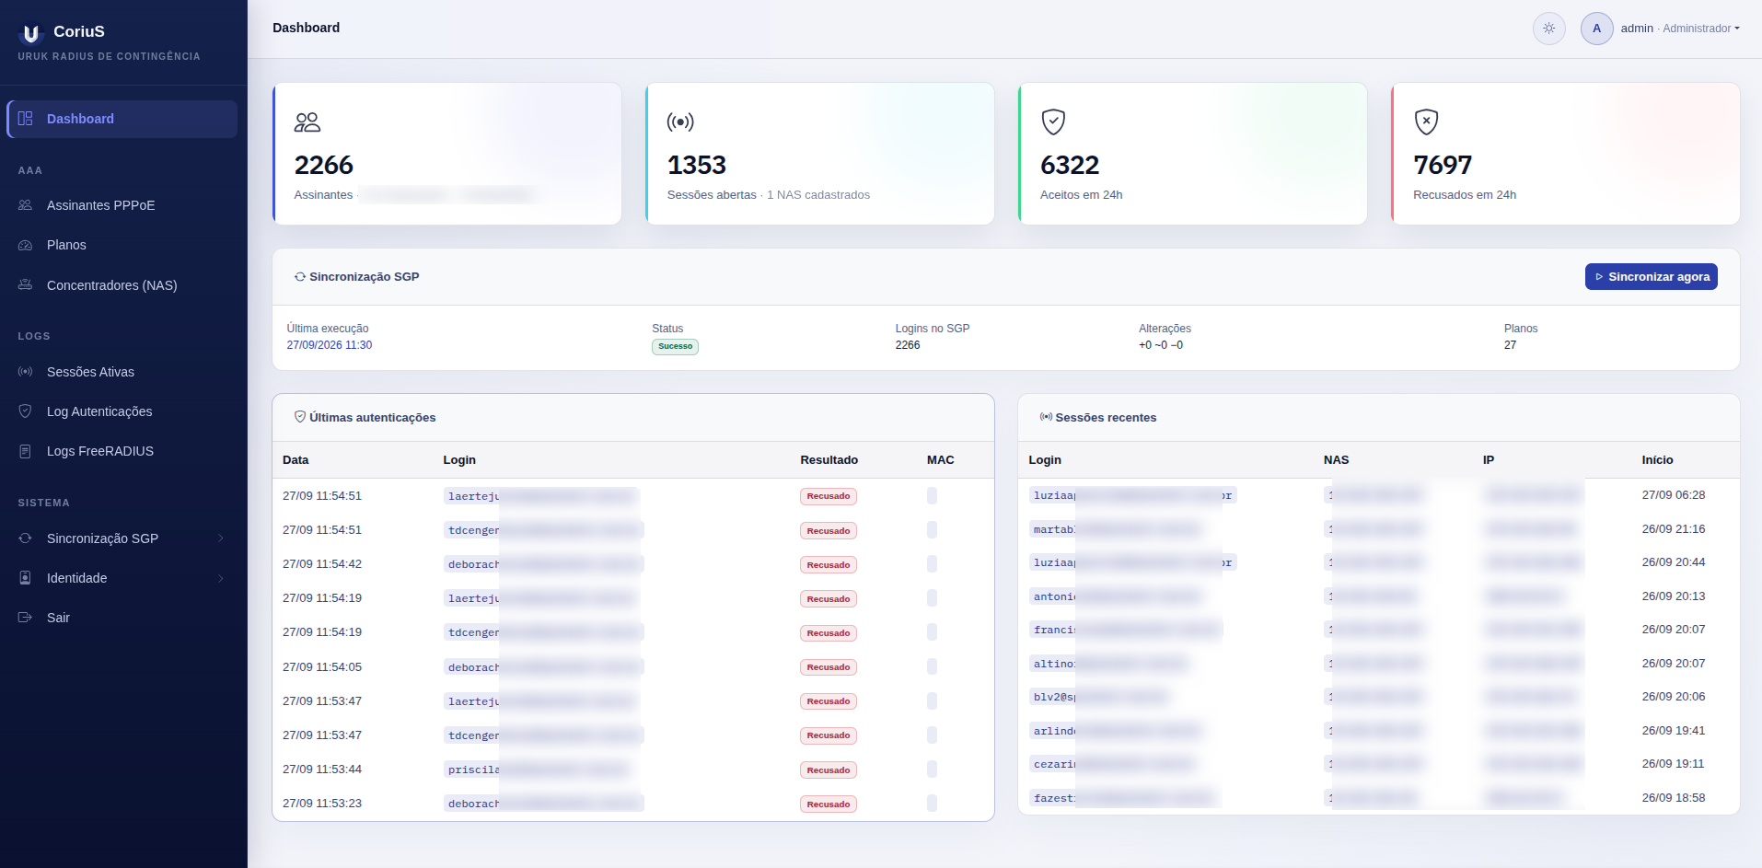The height and width of the screenshot is (868, 1762).
Task: Click the Log Autenticações shield icon
Action: (26, 411)
